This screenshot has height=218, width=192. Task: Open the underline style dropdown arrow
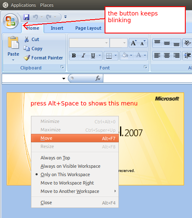tap(100, 56)
